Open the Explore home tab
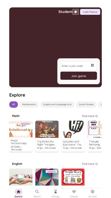Image resolution: width=111 pixels, height=198 pixels. pos(18,193)
